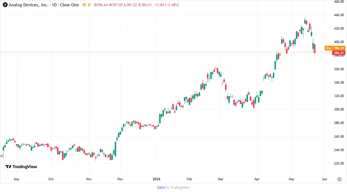Click the May time axis label
The width and height of the screenshot is (347, 192).
pyautogui.click(x=291, y=179)
